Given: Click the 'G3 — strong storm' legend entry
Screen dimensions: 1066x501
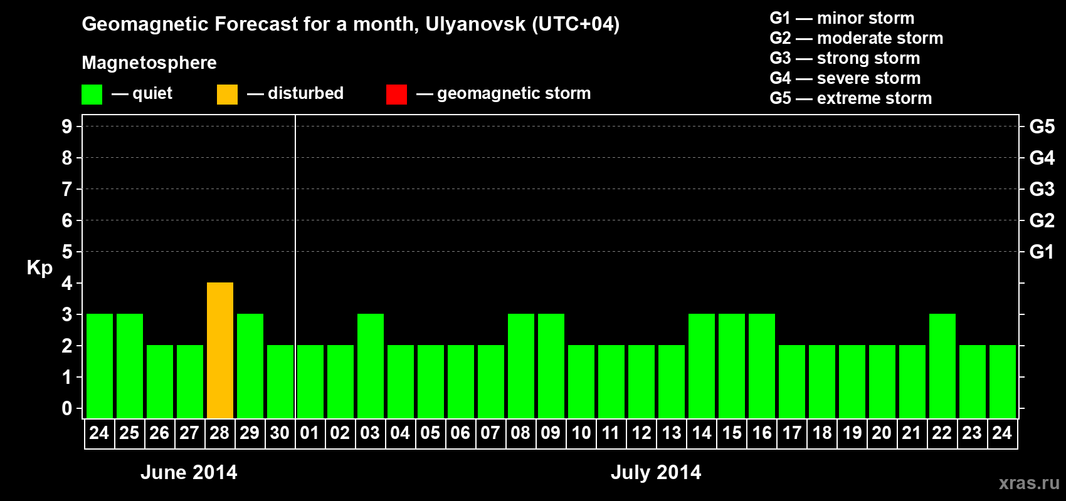Looking at the screenshot, I should [845, 58].
